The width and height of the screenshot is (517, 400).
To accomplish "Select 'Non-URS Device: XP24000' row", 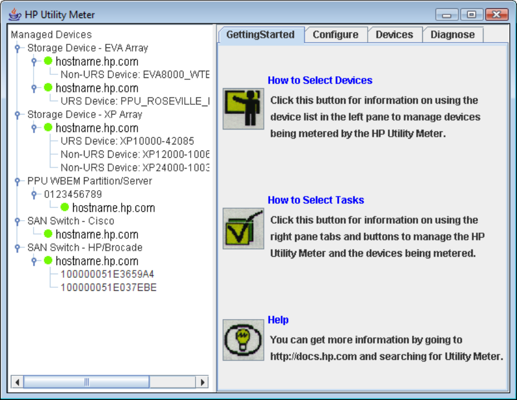I will point(135,167).
